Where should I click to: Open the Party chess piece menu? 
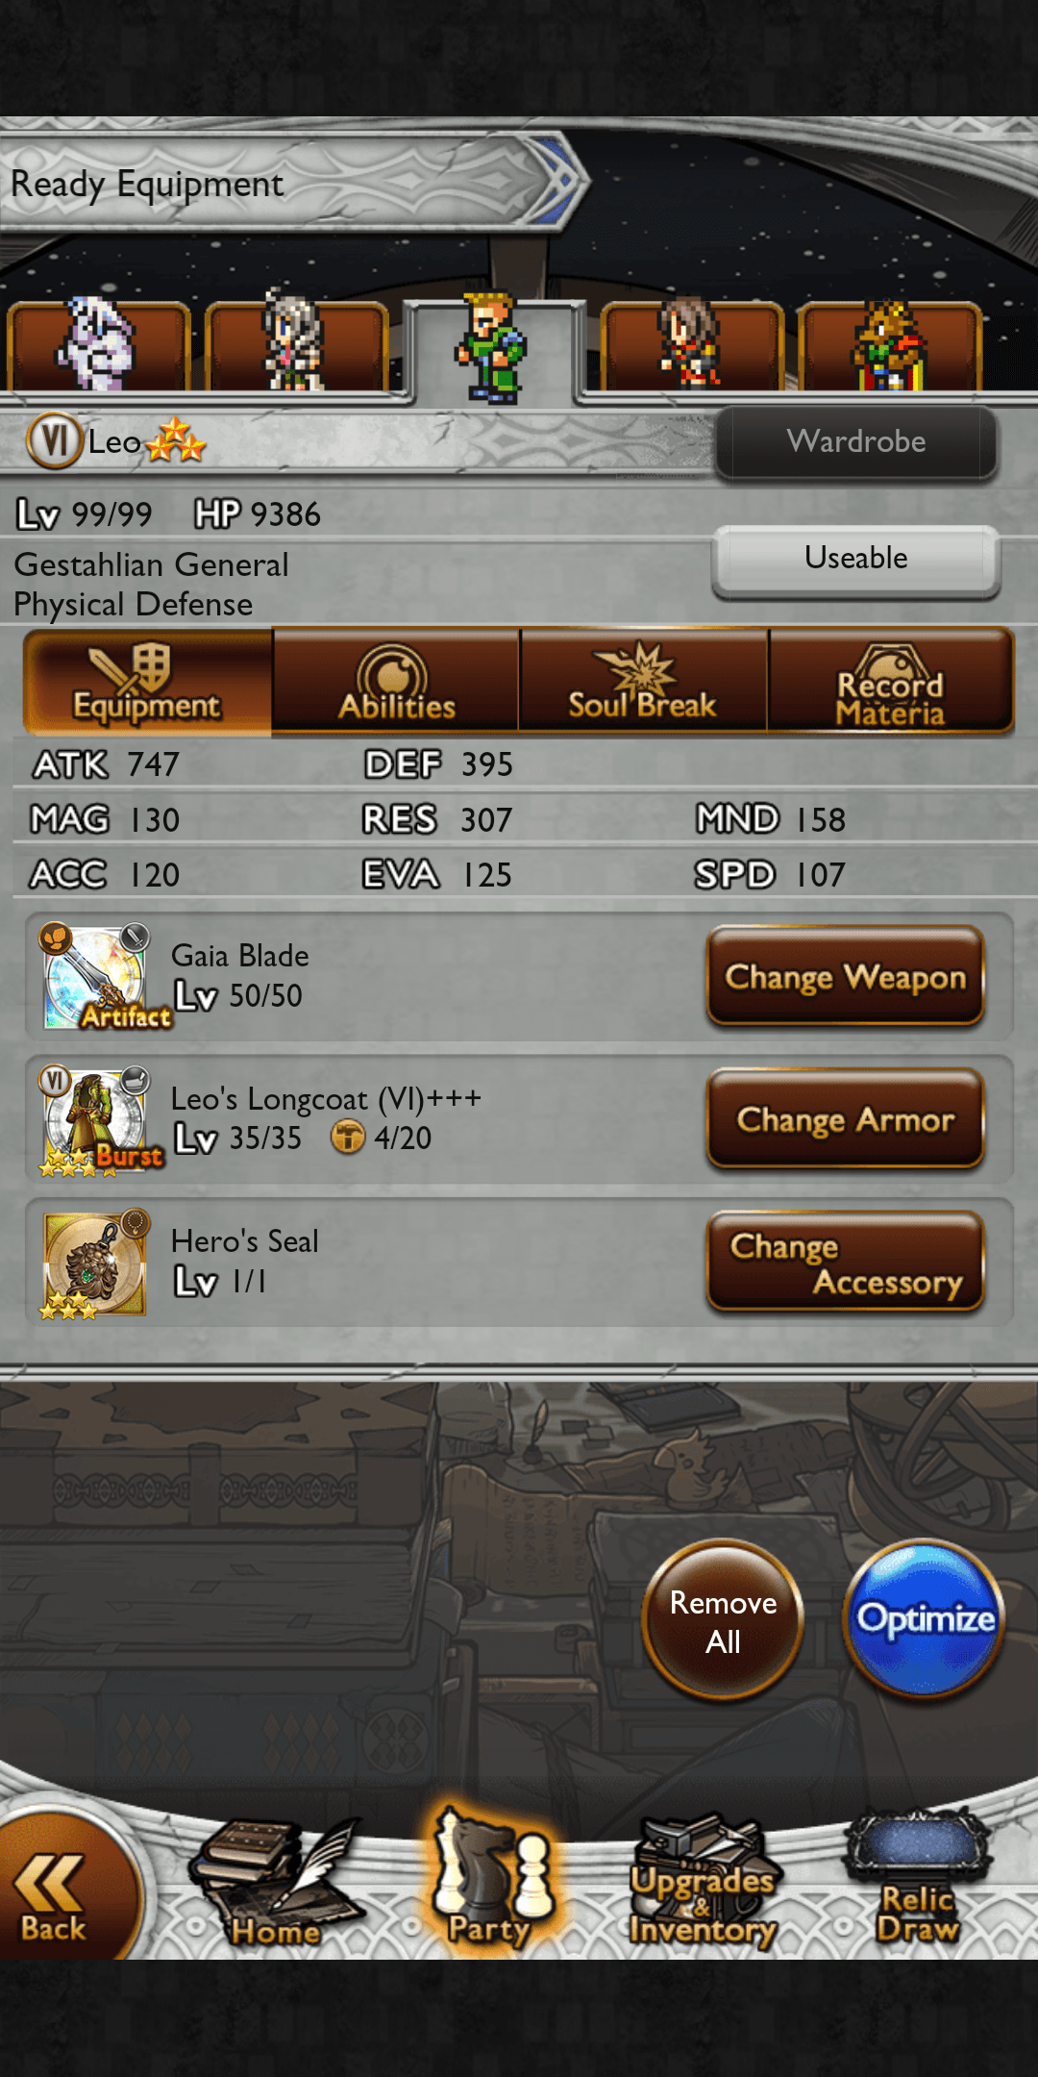(490, 1877)
